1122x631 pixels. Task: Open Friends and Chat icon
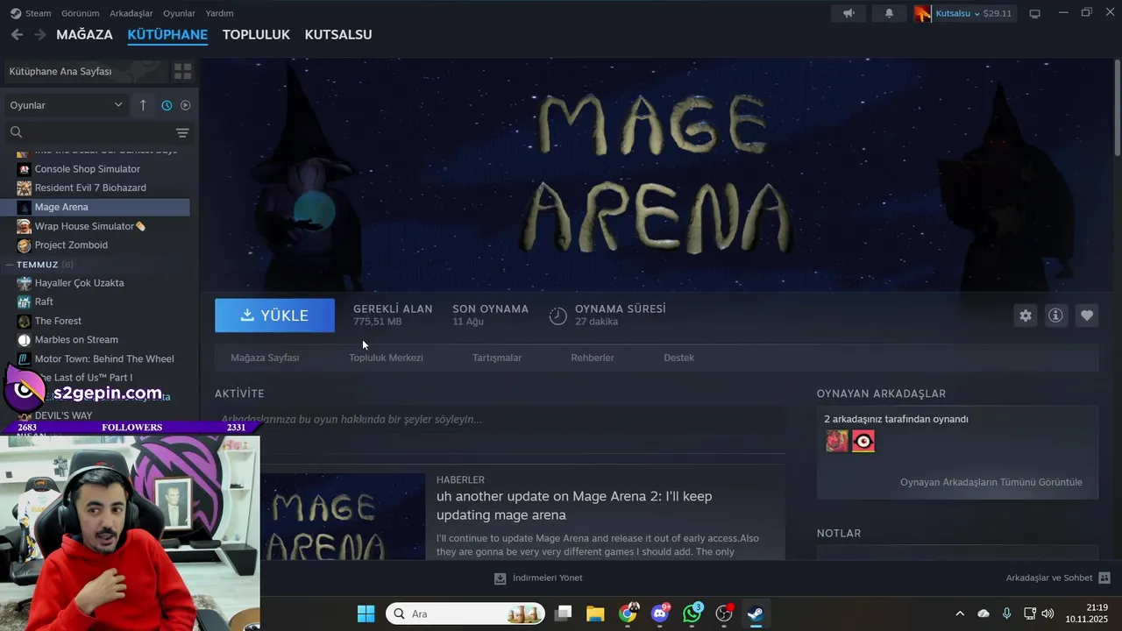click(x=1104, y=578)
